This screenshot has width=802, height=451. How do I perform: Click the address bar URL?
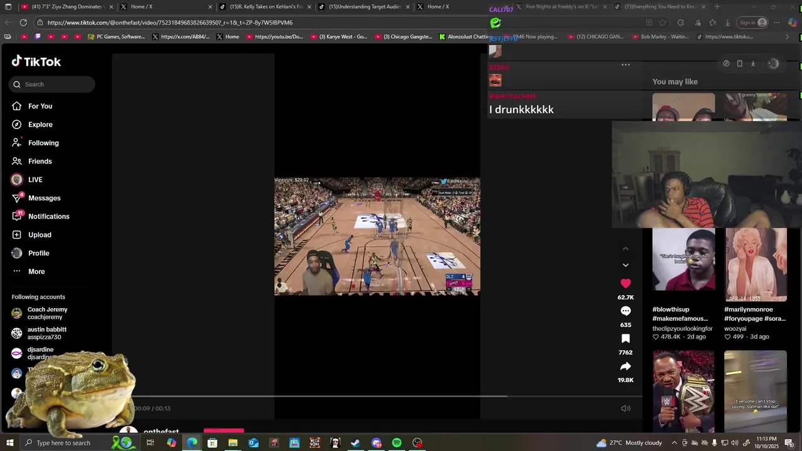[170, 23]
